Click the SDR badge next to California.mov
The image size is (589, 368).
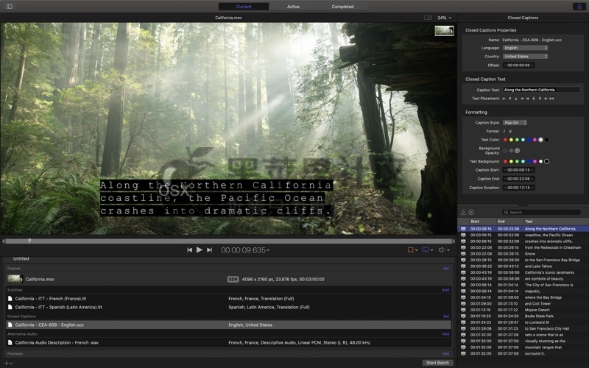point(233,280)
